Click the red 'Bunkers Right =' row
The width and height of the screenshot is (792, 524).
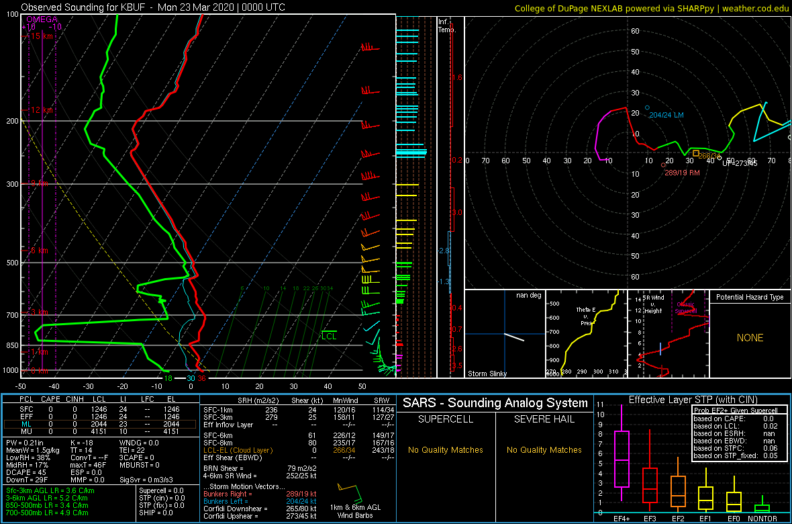coord(260,494)
